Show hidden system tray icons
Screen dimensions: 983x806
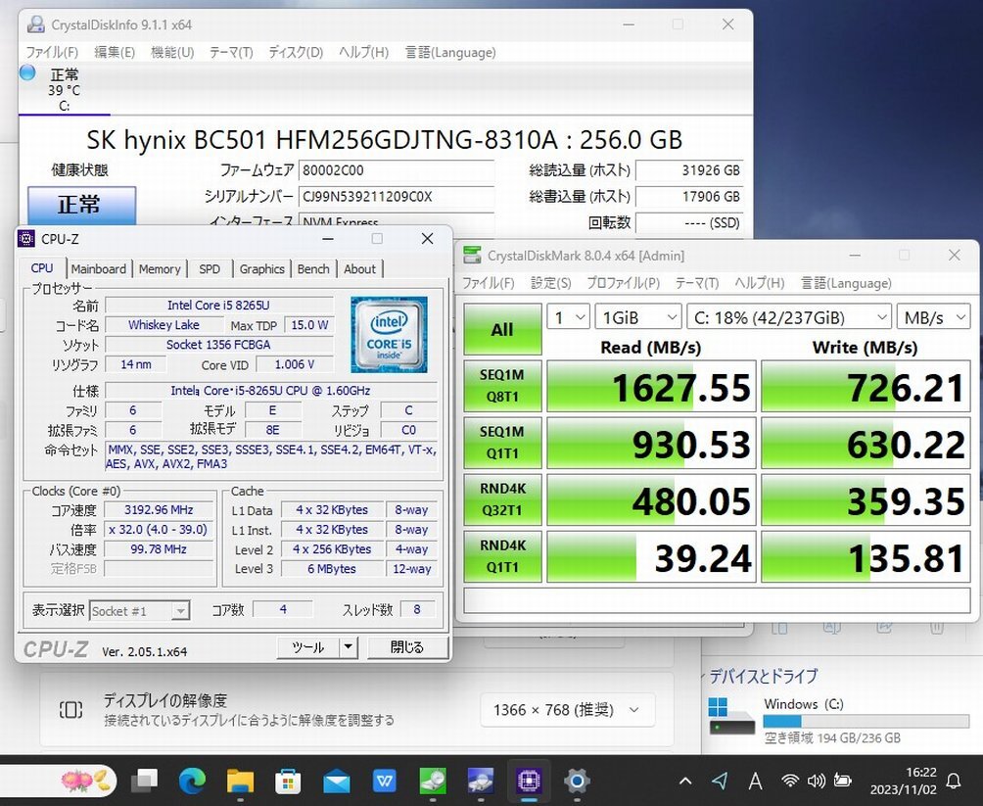pos(685,781)
